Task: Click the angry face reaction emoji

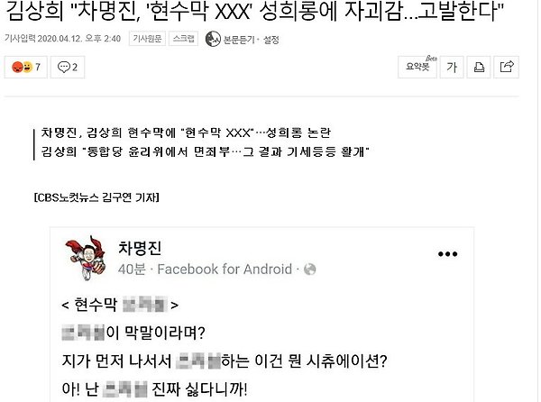Action: click(x=17, y=67)
